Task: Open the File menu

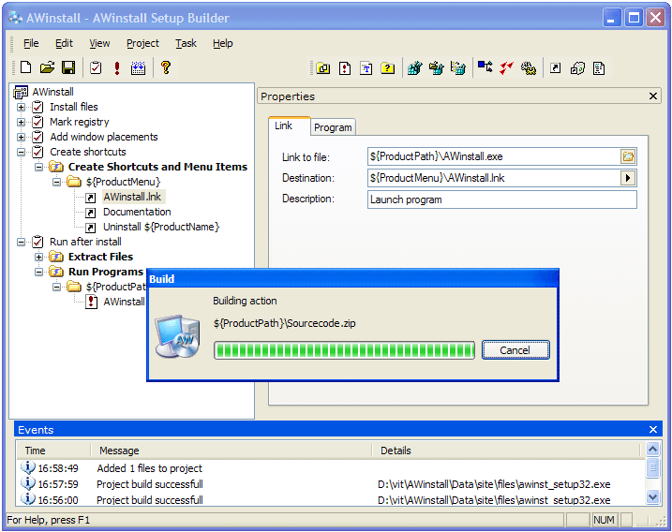Action: point(31,43)
